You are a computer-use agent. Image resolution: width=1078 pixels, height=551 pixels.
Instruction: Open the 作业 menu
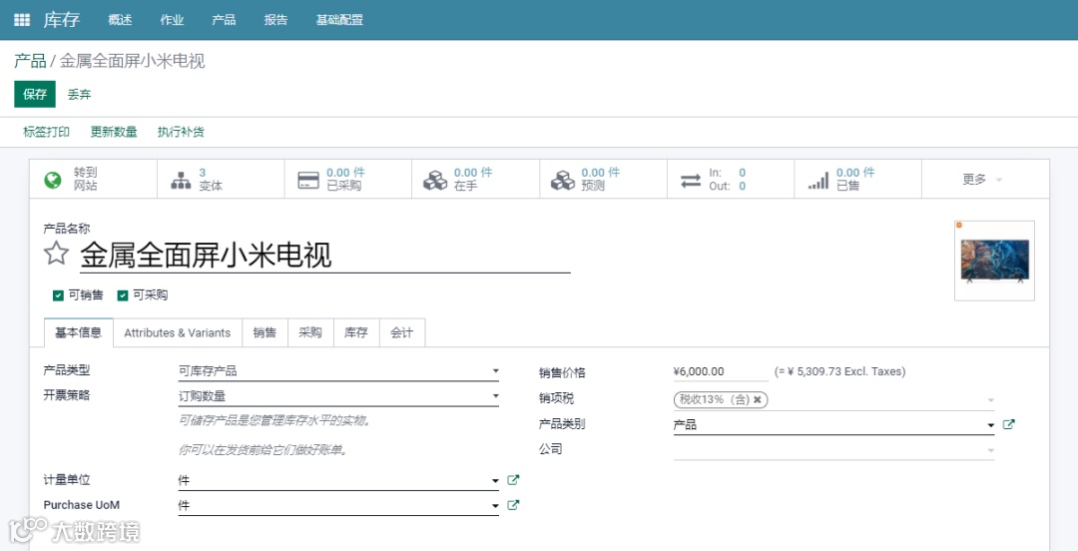[172, 20]
